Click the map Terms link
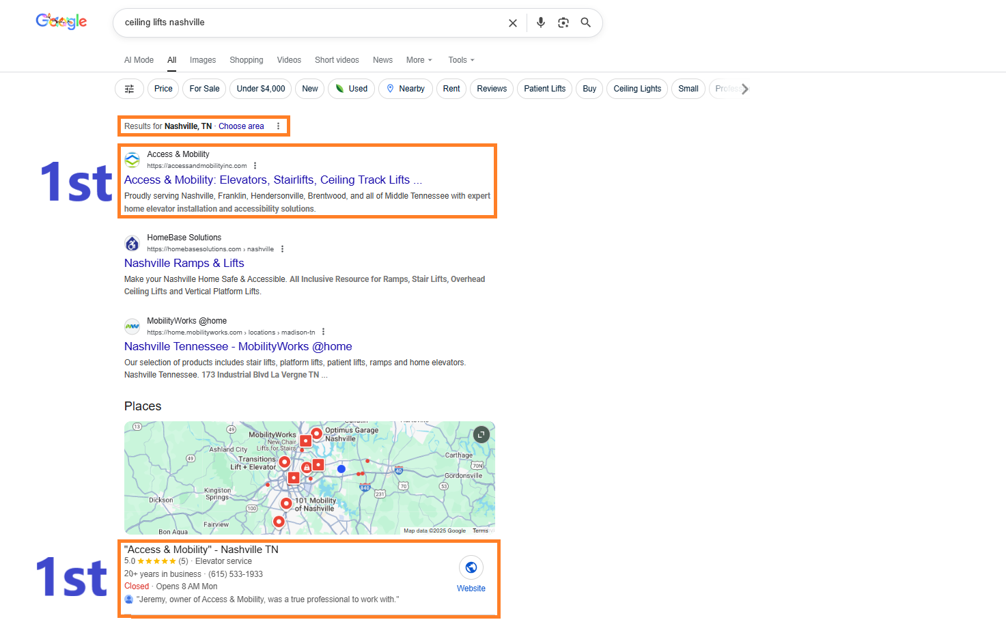 click(480, 531)
